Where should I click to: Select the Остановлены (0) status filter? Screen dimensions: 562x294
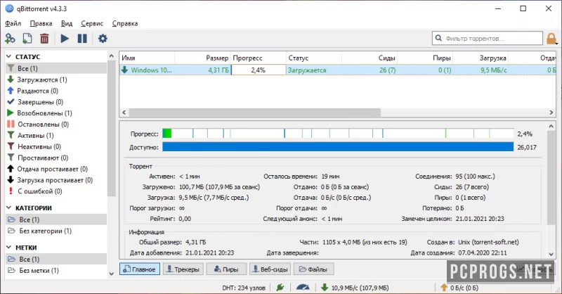click(x=43, y=124)
